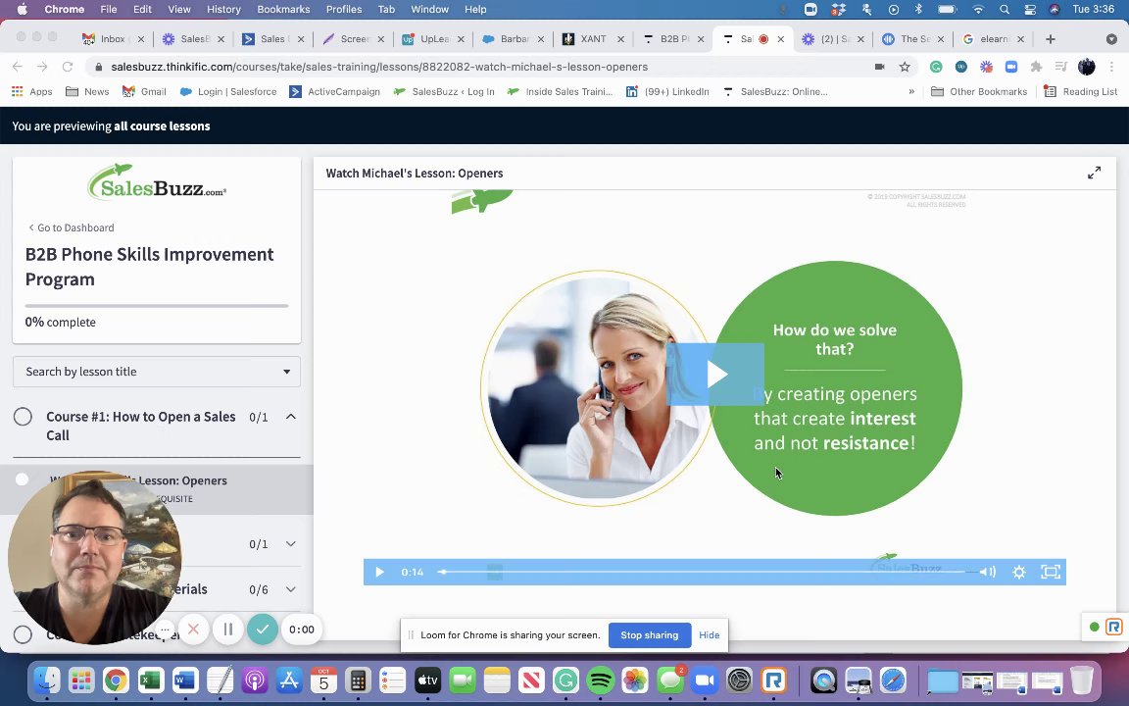Bookmark this page with the star icon
The height and width of the screenshot is (706, 1129).
[x=905, y=67]
